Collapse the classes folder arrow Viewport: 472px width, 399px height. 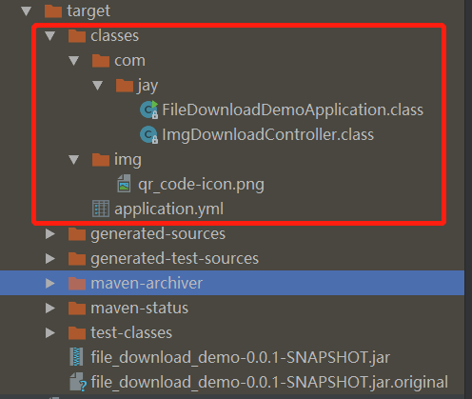(49, 36)
